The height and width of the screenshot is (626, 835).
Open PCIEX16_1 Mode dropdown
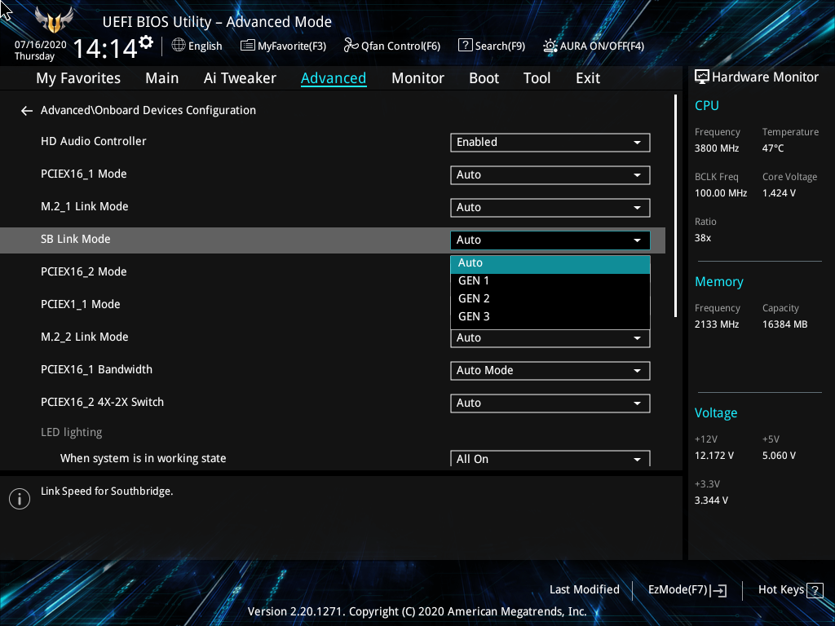point(550,175)
